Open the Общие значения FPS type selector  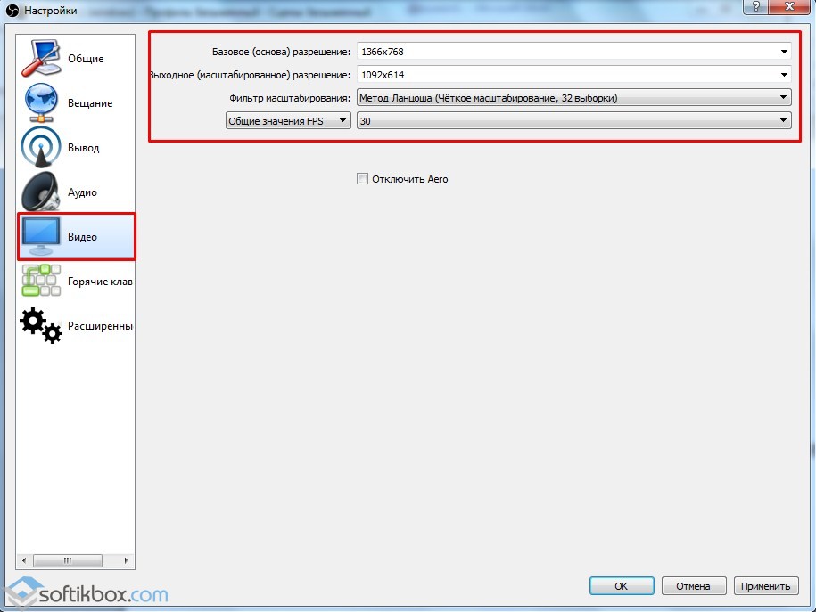[288, 121]
